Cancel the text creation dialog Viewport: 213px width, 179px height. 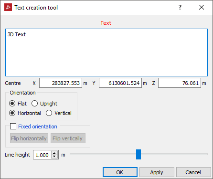coord(193,172)
